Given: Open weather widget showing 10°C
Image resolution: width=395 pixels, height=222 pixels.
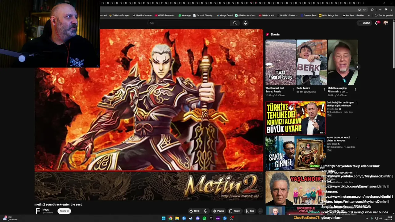Looking at the screenshot, I should pos(10,218).
